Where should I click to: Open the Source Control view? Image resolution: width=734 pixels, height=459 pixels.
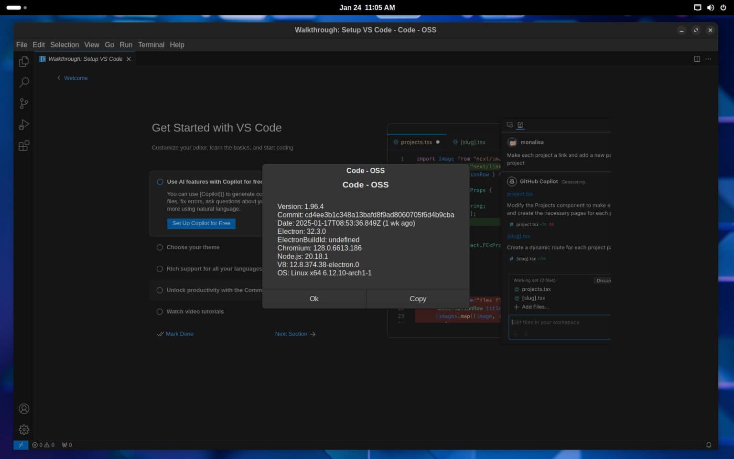pyautogui.click(x=23, y=103)
